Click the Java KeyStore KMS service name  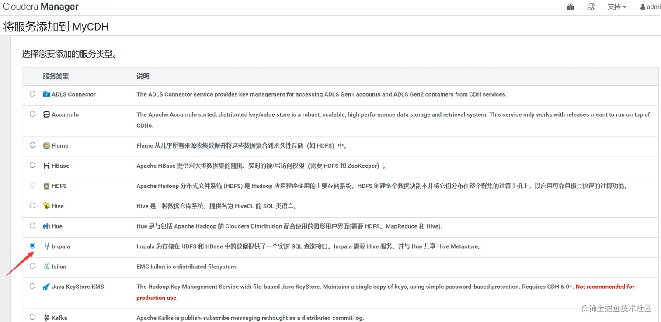point(78,287)
